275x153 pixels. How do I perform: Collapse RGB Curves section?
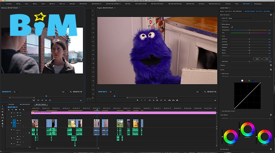coord(221,74)
